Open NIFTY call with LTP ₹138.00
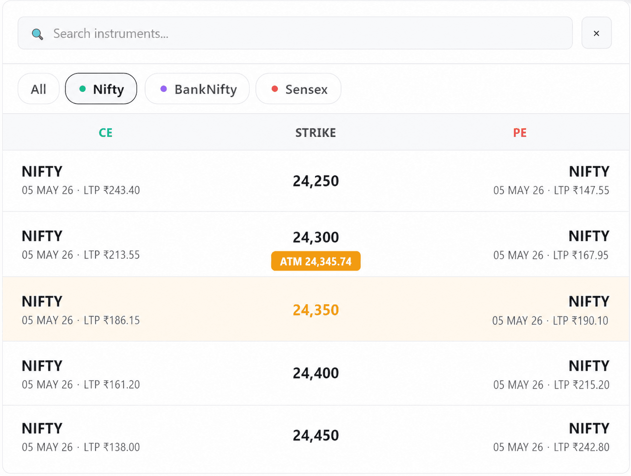631x476 pixels. [x=81, y=437]
